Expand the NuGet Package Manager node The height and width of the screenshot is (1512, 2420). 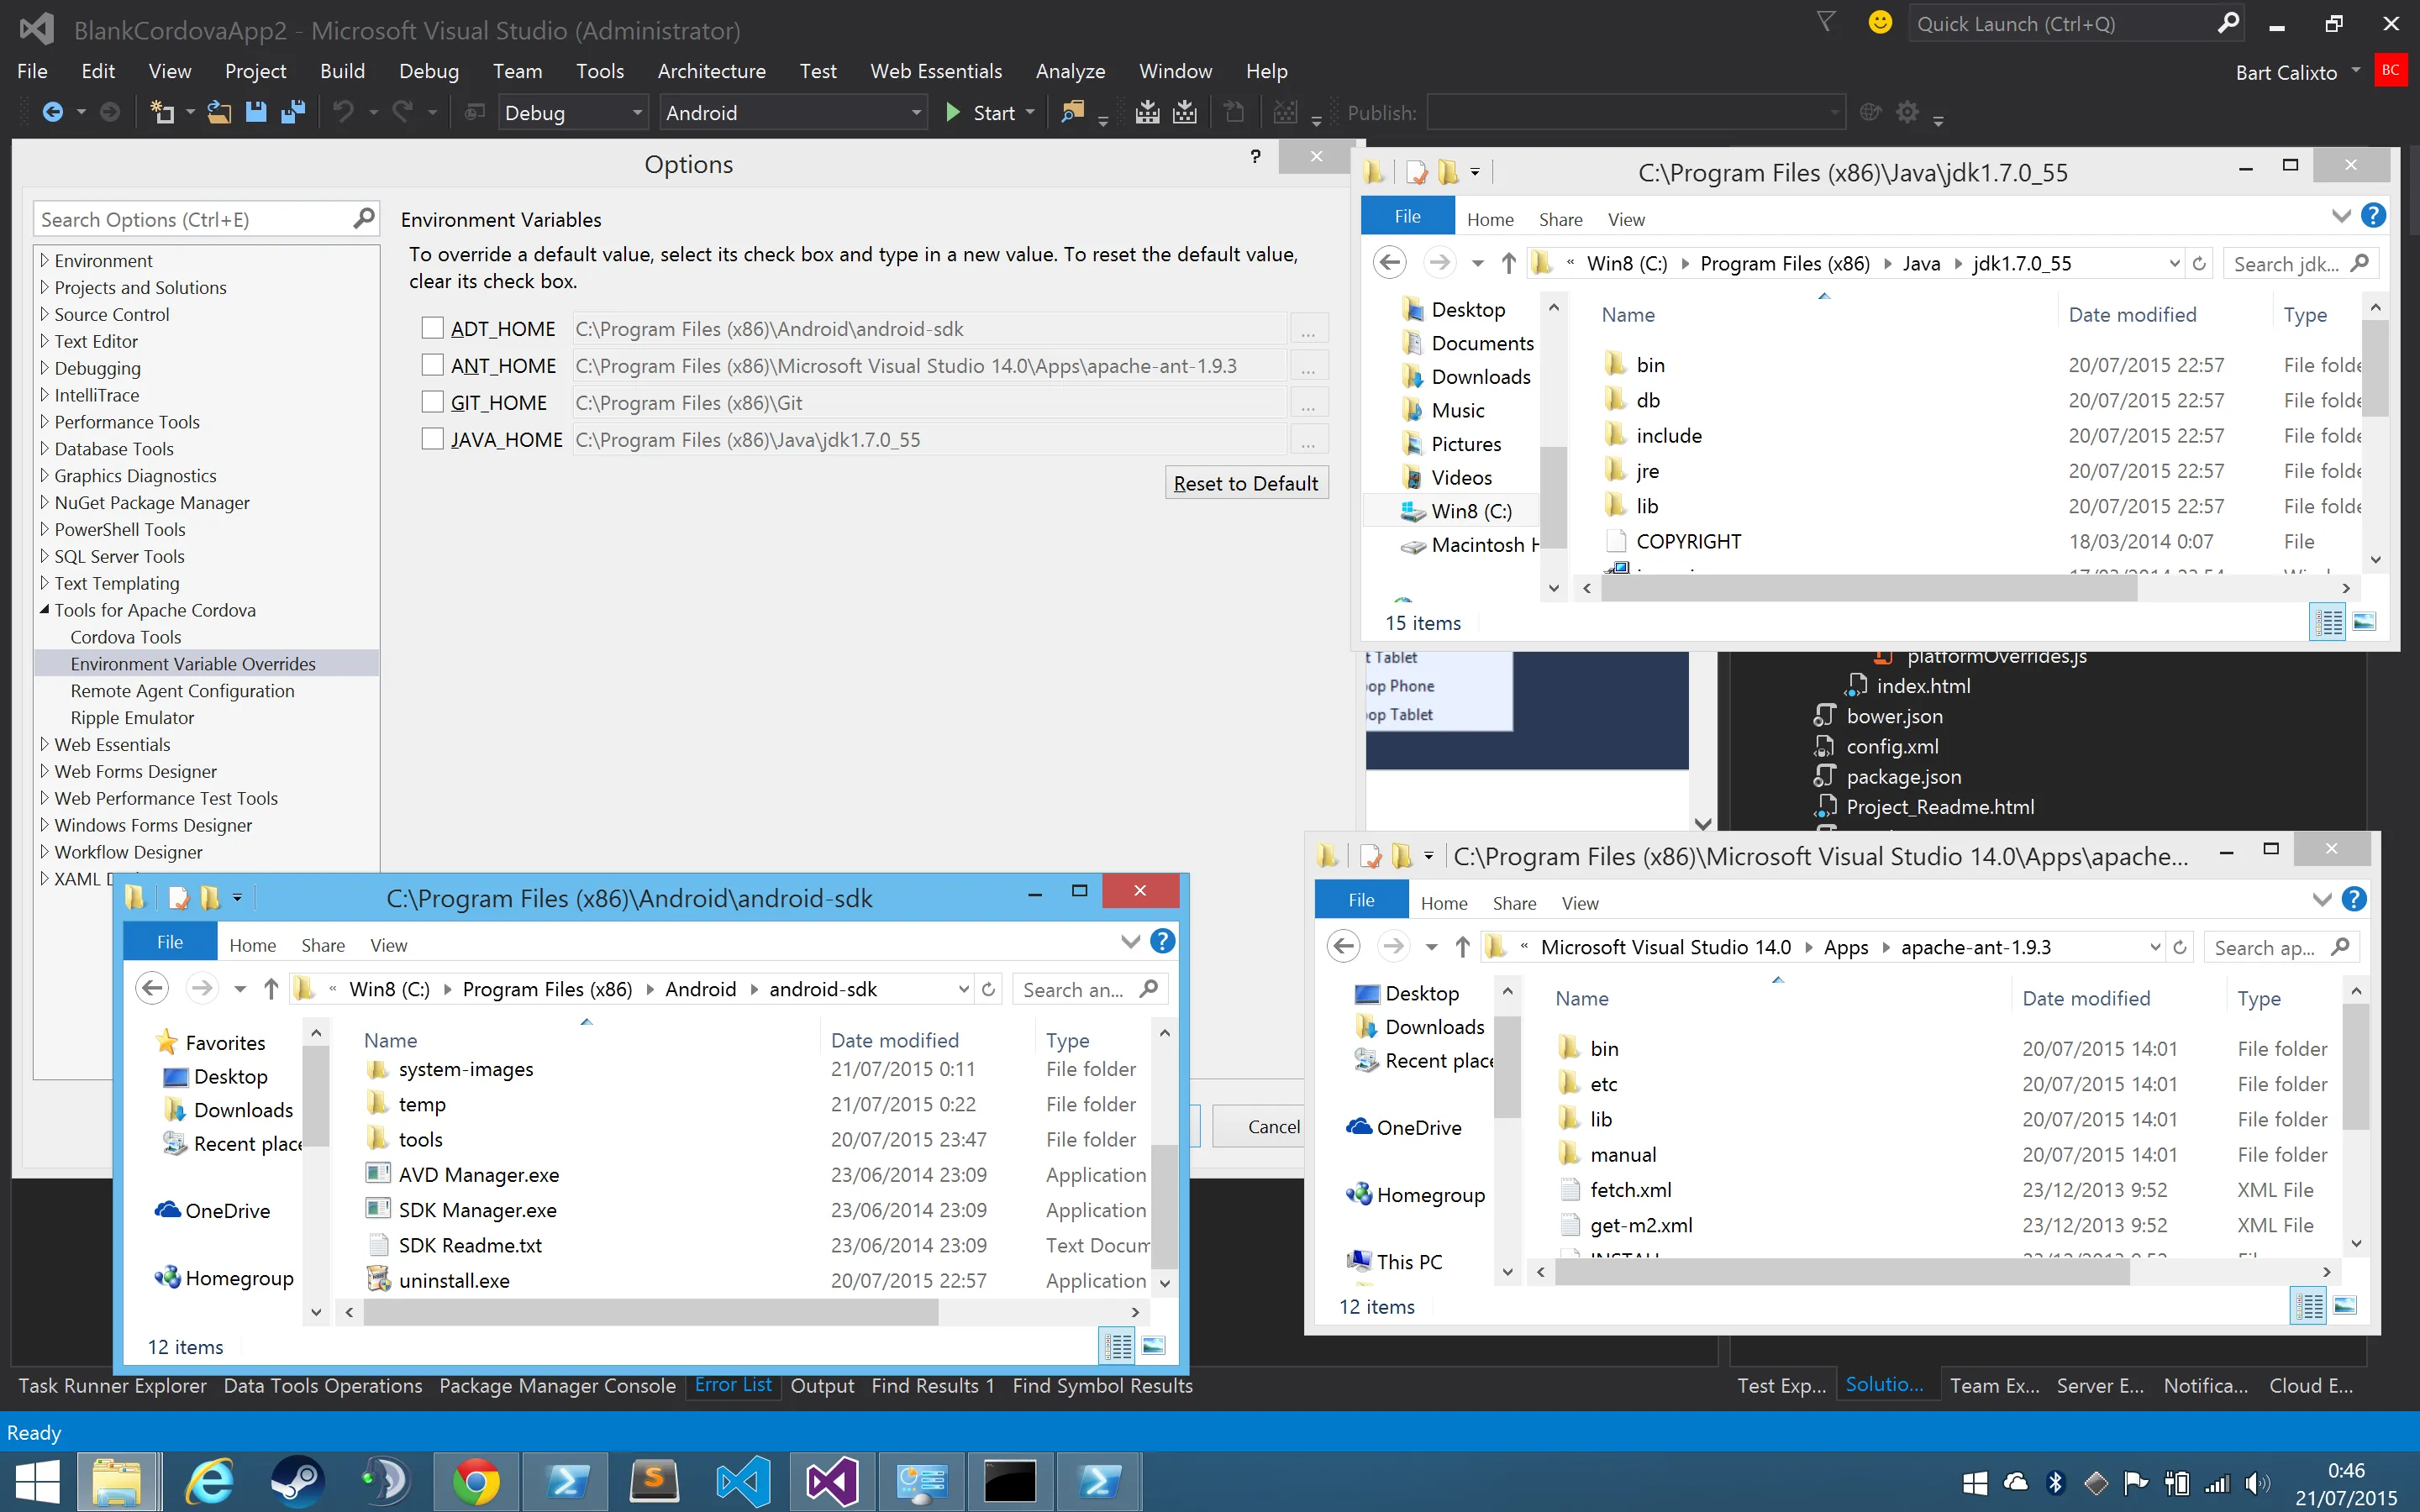(44, 502)
